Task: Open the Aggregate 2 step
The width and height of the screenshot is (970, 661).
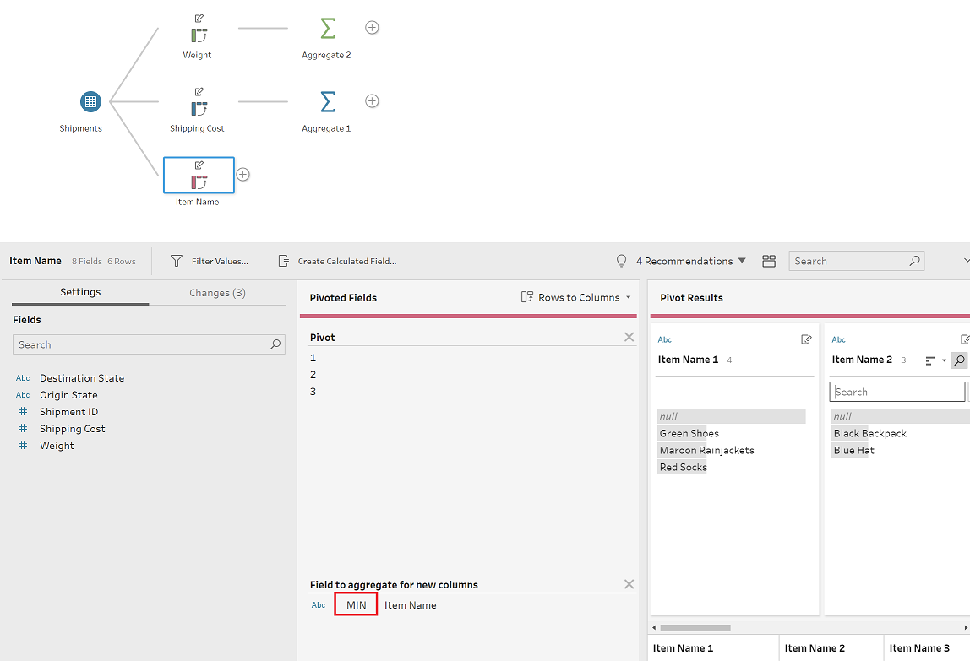Action: [327, 29]
